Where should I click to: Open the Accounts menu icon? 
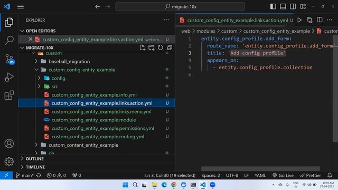click(9, 144)
